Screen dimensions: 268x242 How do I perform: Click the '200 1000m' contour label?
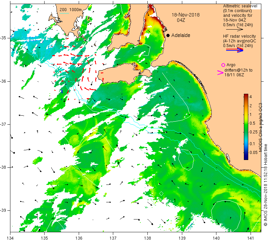click(x=71, y=10)
